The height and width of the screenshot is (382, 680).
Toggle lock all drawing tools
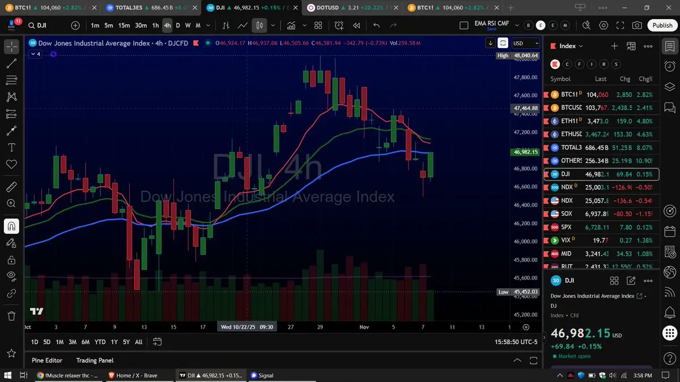[x=11, y=260]
